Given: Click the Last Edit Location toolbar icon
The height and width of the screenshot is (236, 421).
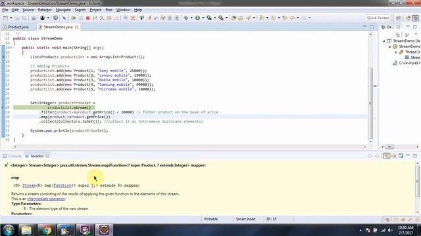Looking at the screenshot, I should [285, 18].
